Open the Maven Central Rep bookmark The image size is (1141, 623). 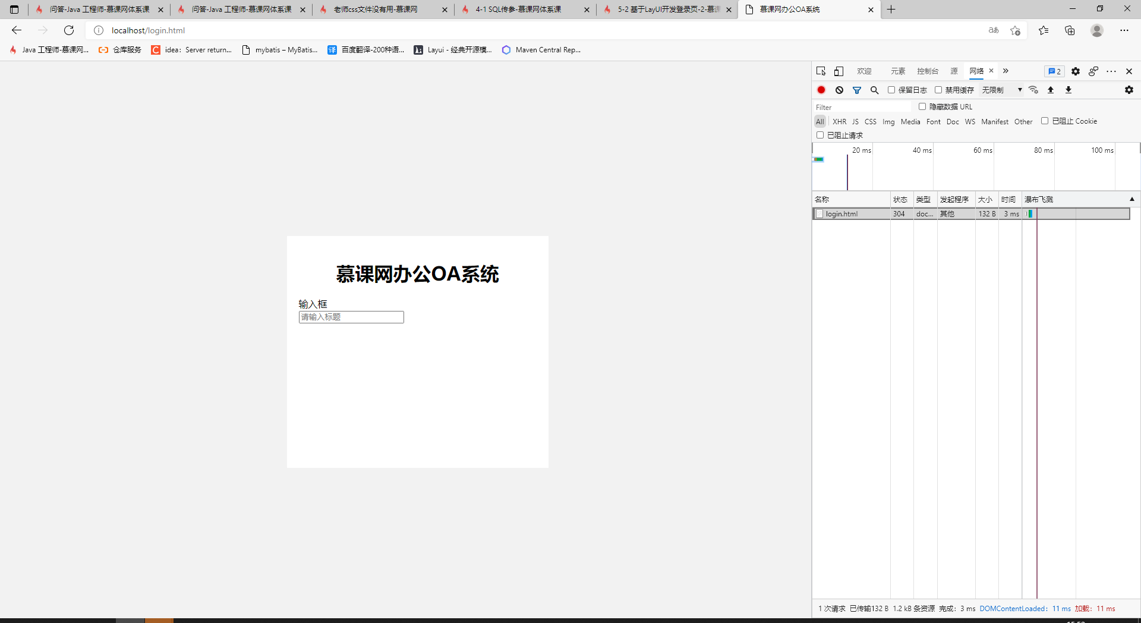pos(541,50)
